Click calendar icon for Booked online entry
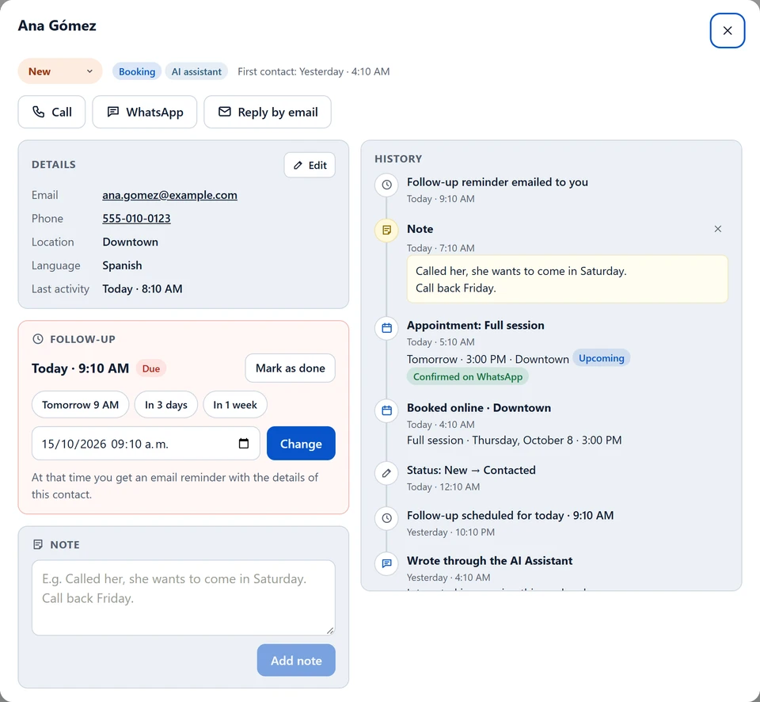 pyautogui.click(x=386, y=411)
